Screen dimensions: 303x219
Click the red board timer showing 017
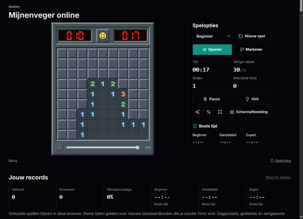click(x=131, y=36)
